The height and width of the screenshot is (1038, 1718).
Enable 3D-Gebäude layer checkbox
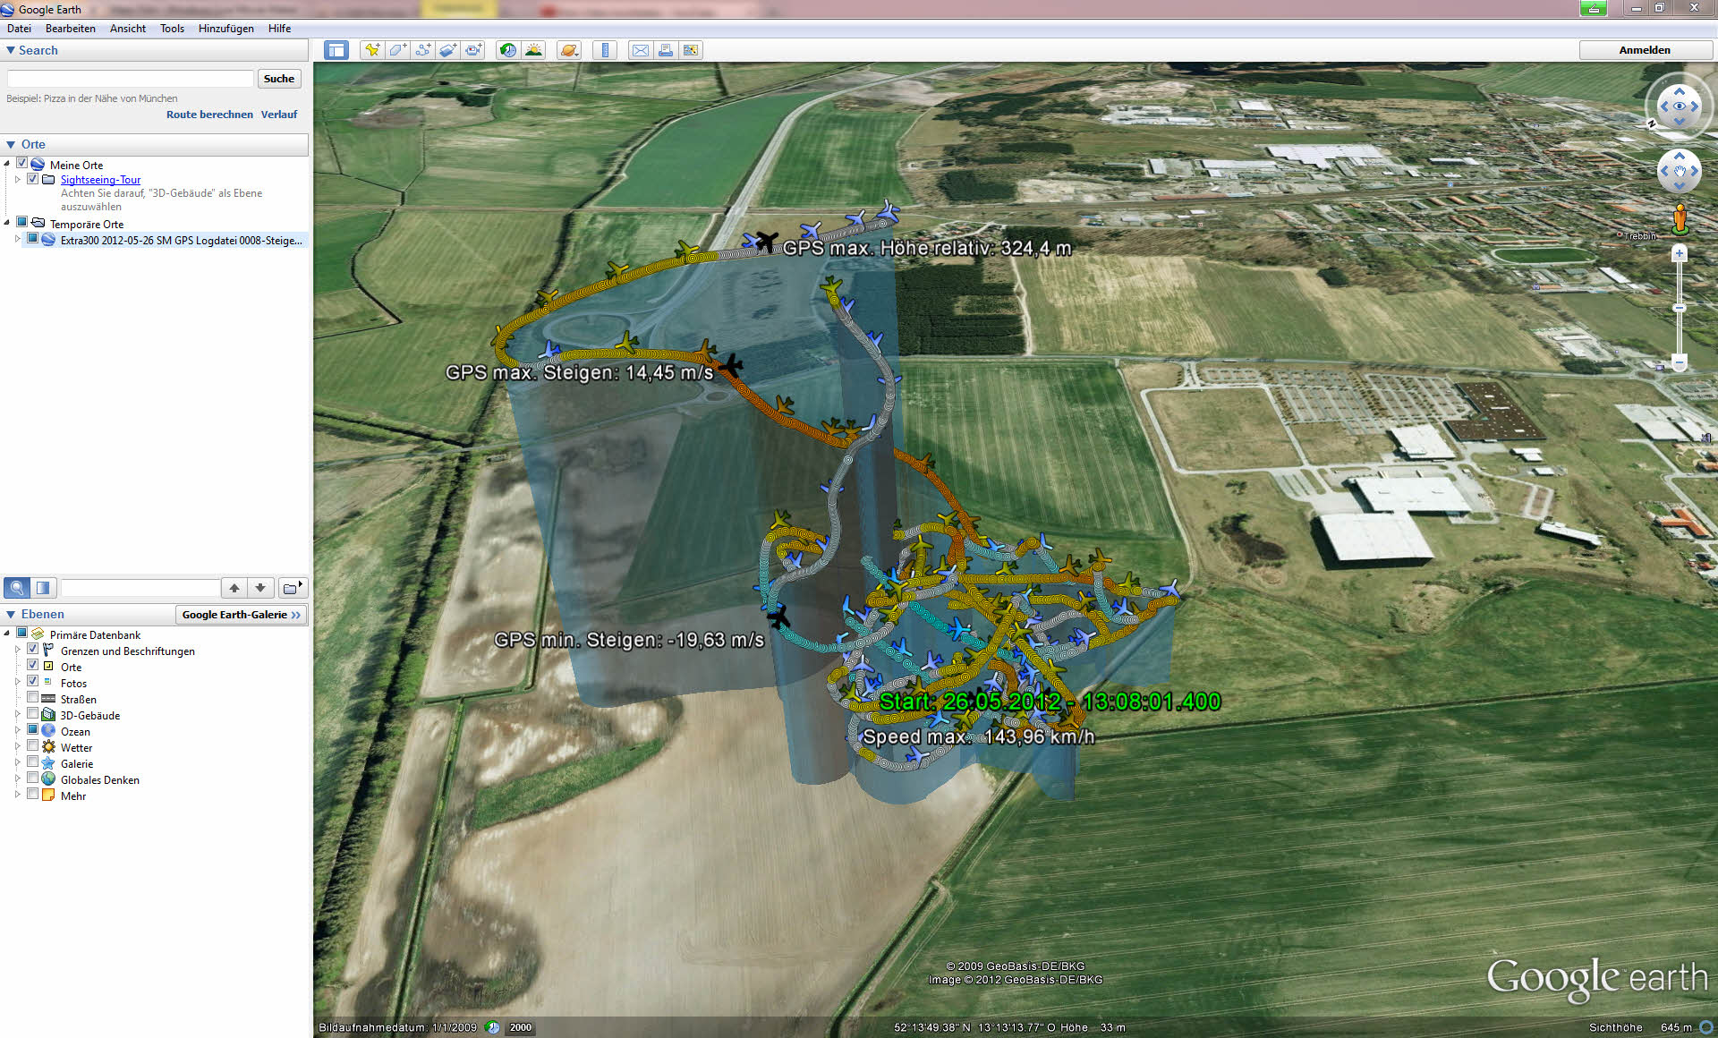[33, 714]
